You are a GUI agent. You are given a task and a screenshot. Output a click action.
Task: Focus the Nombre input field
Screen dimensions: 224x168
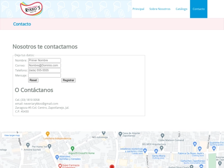[x=44, y=60]
